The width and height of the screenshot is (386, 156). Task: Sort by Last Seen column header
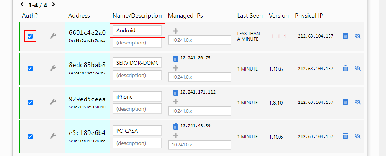point(250,16)
